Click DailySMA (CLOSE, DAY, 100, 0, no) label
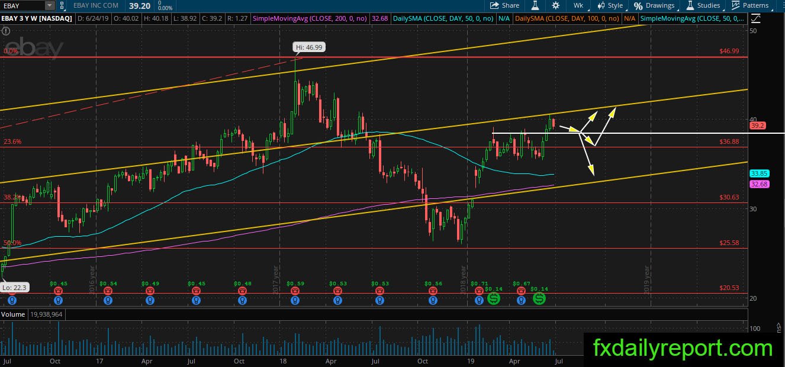The width and height of the screenshot is (785, 367). 567,19
